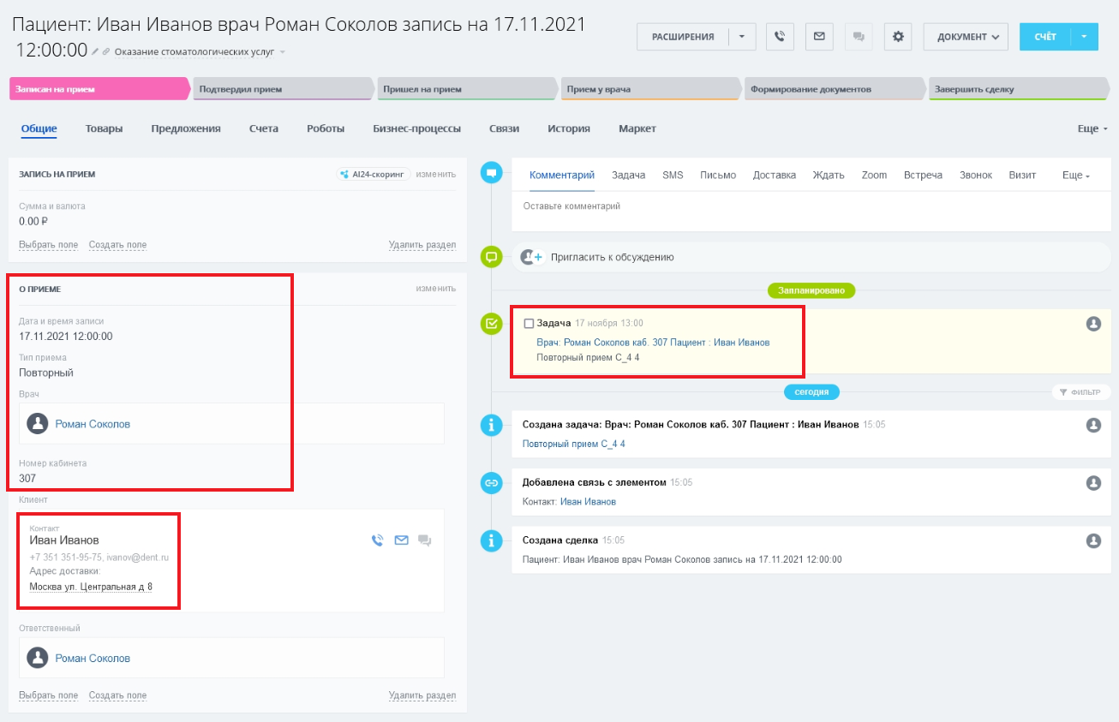Click user avatar on Создана задача entry

[1093, 425]
